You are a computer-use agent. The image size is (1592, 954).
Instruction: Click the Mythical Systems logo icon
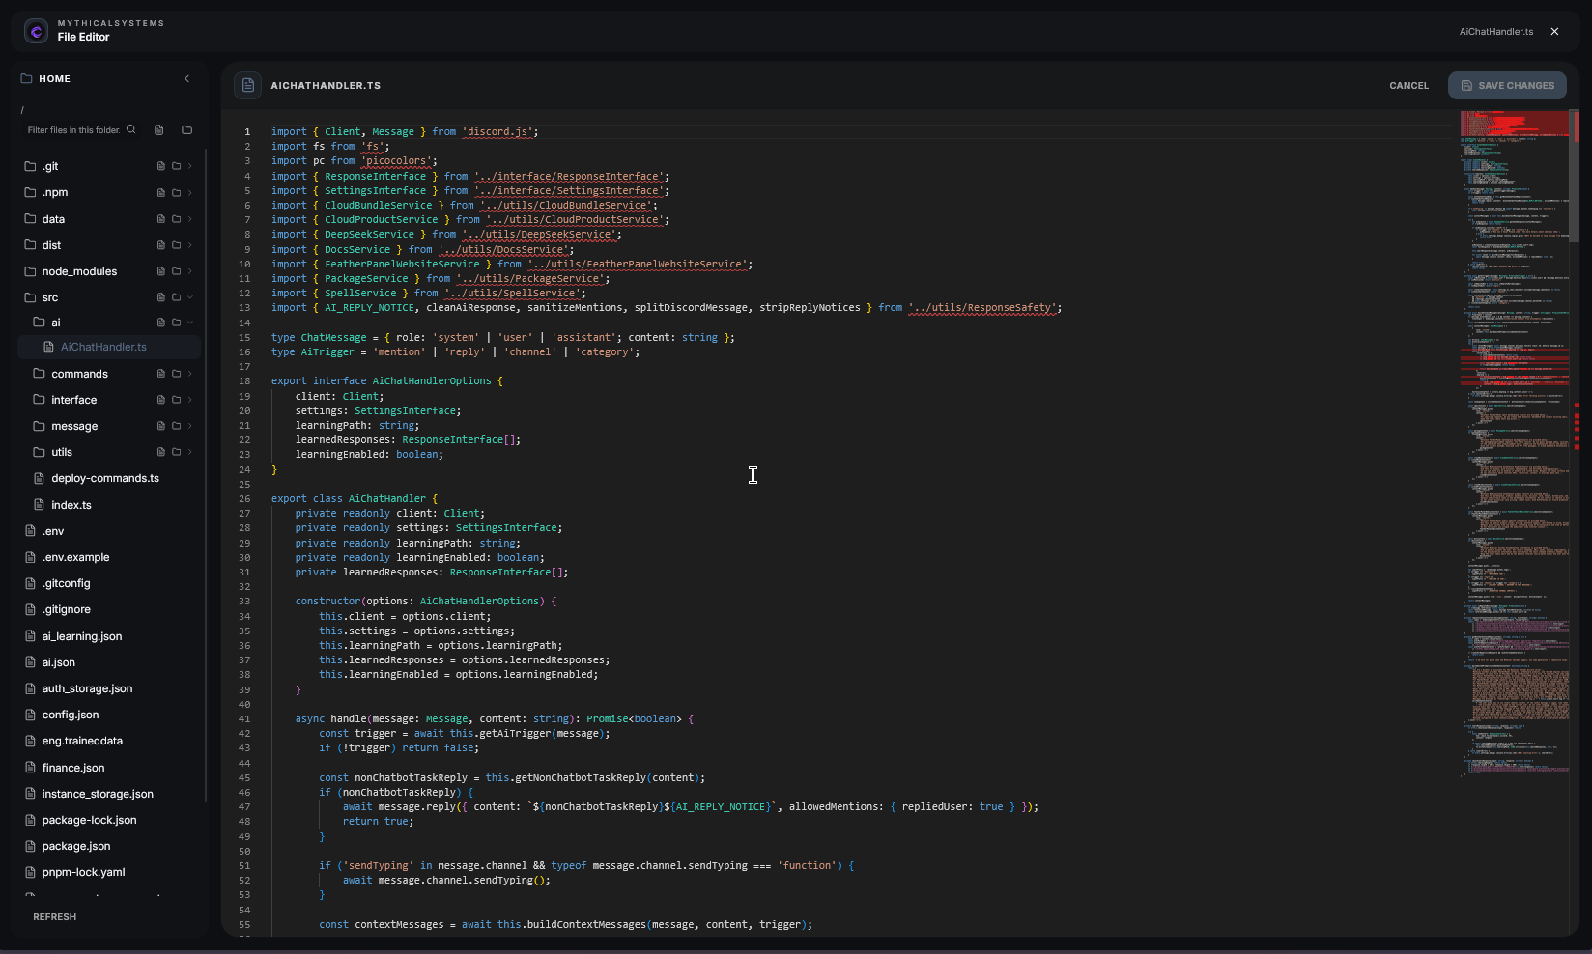pos(36,31)
